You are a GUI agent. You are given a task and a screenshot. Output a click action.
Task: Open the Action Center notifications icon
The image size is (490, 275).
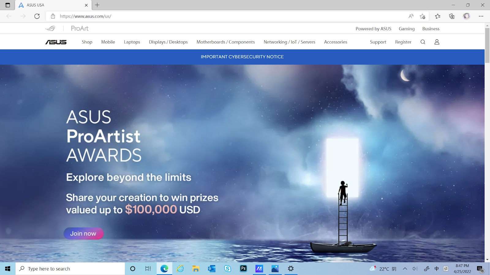coord(480,269)
